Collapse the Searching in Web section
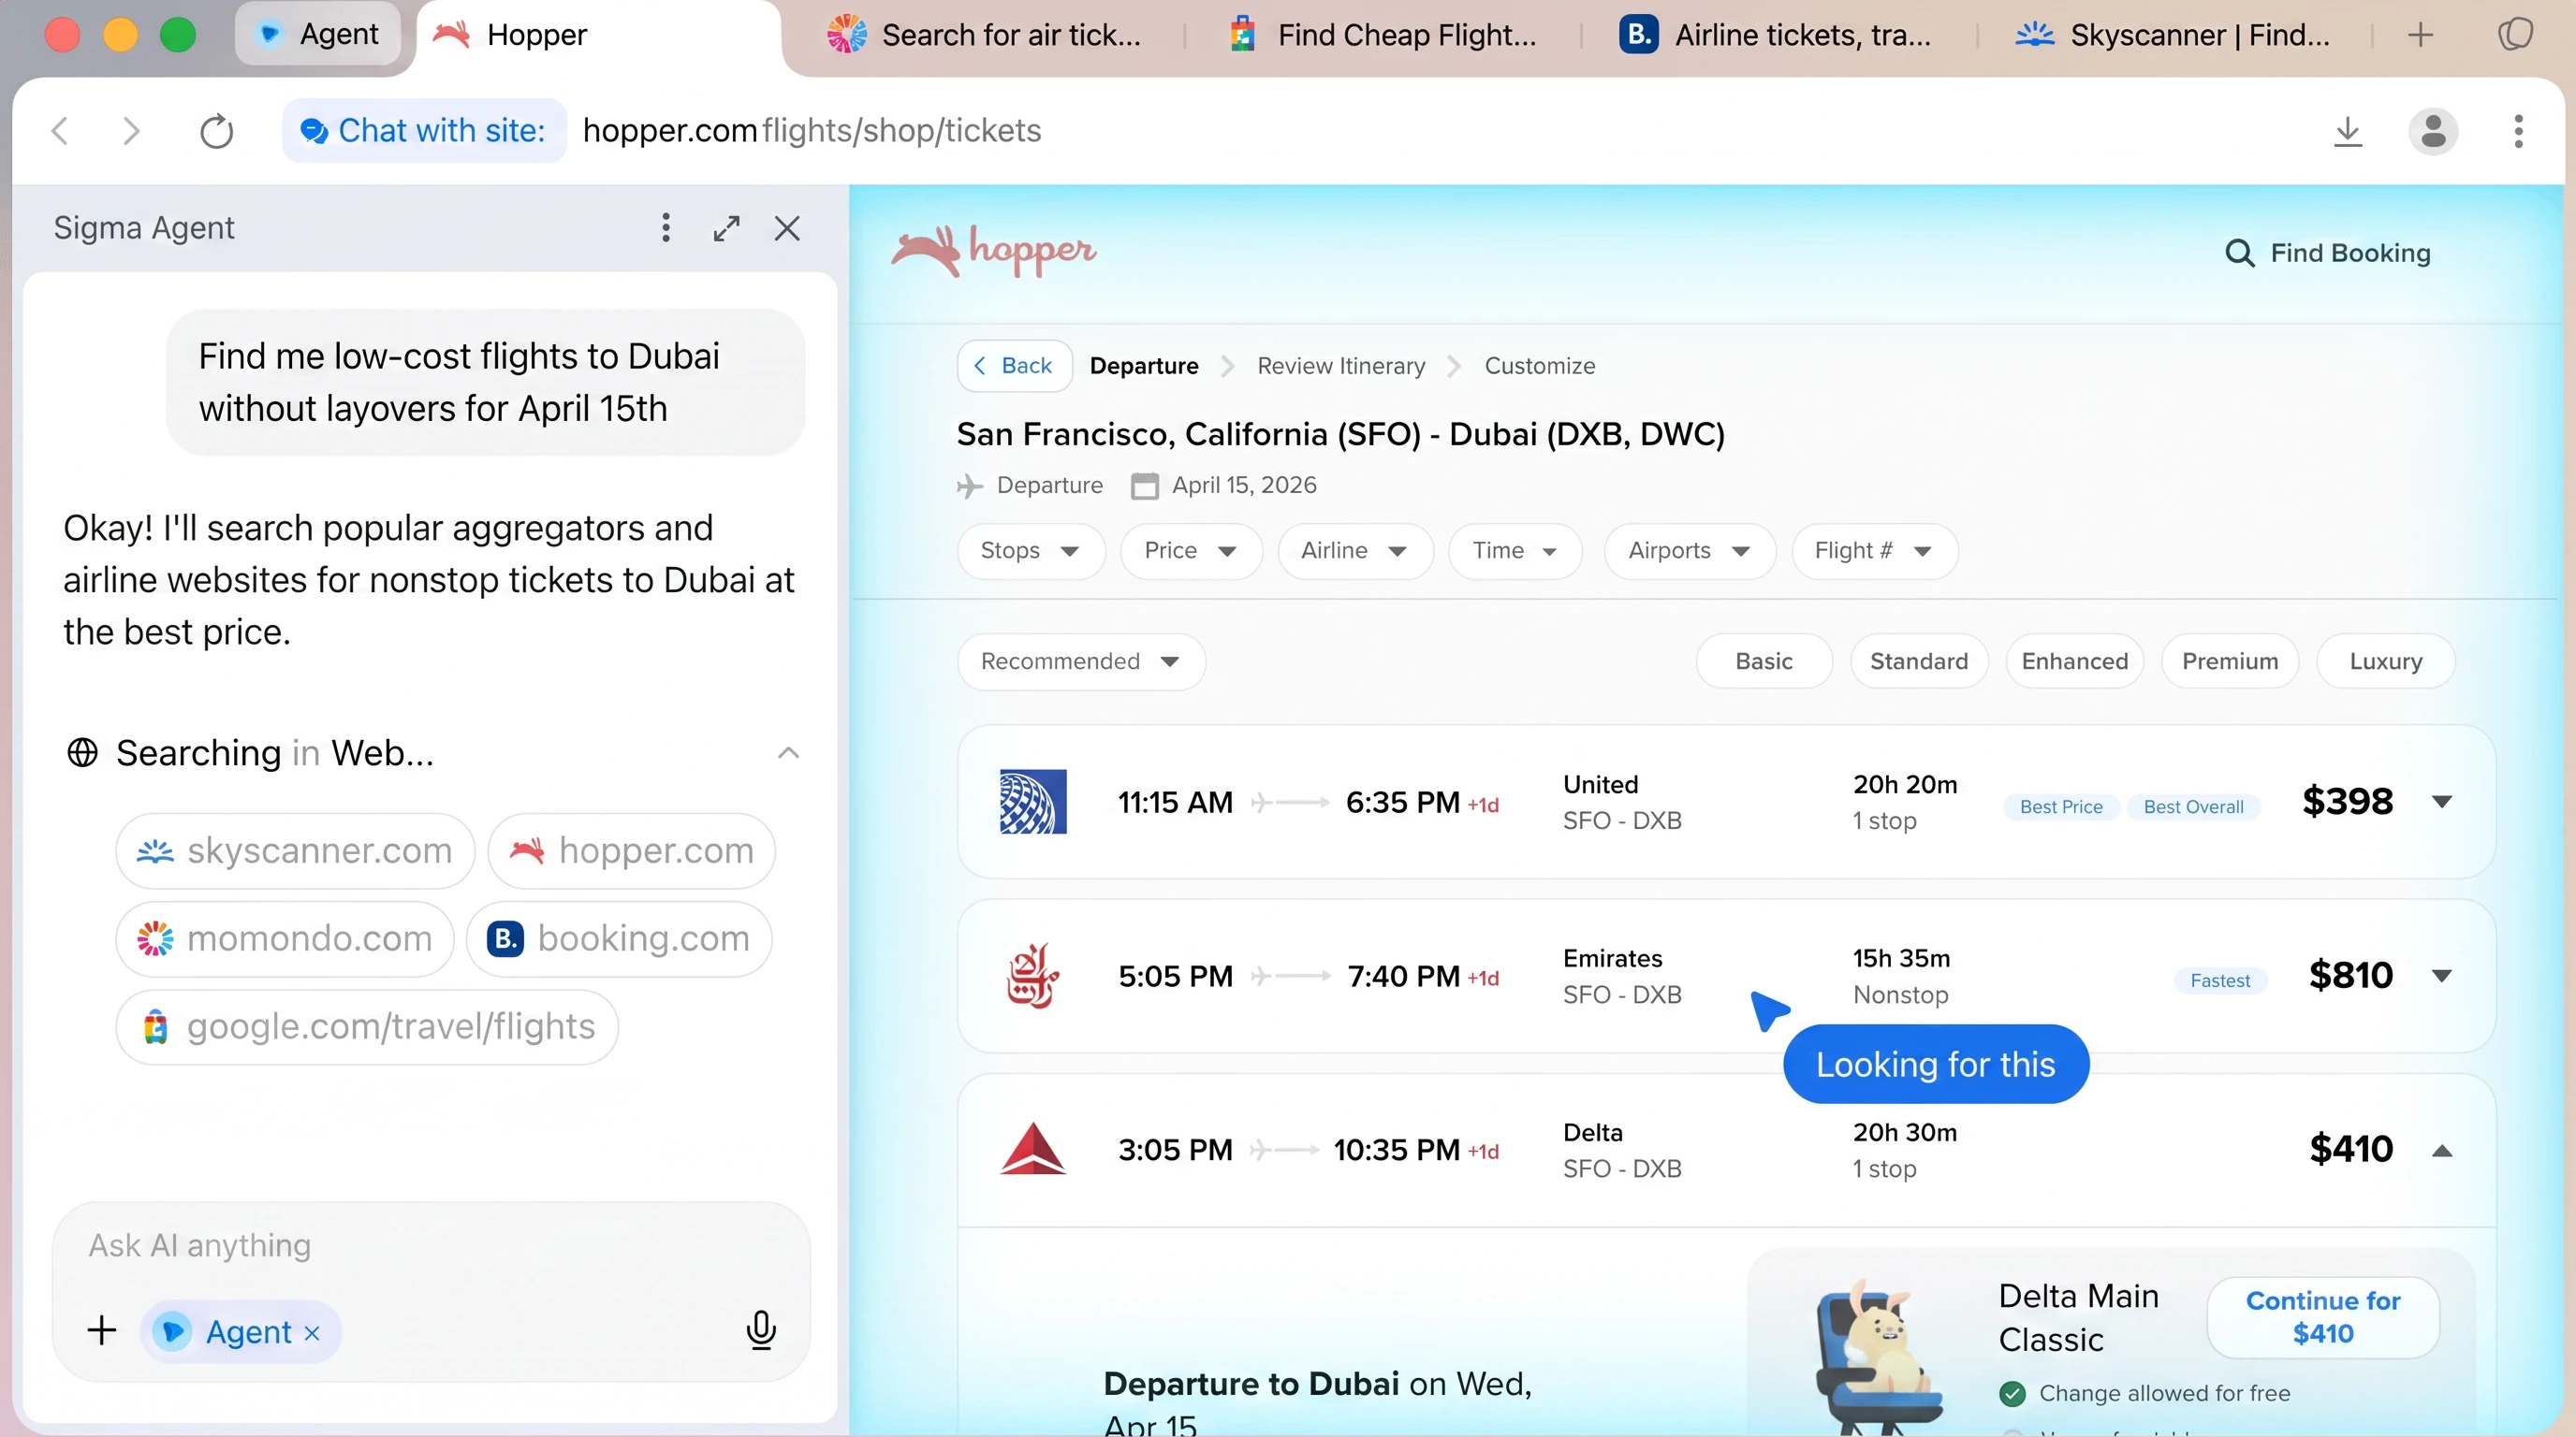This screenshot has width=2576, height=1437. point(788,752)
